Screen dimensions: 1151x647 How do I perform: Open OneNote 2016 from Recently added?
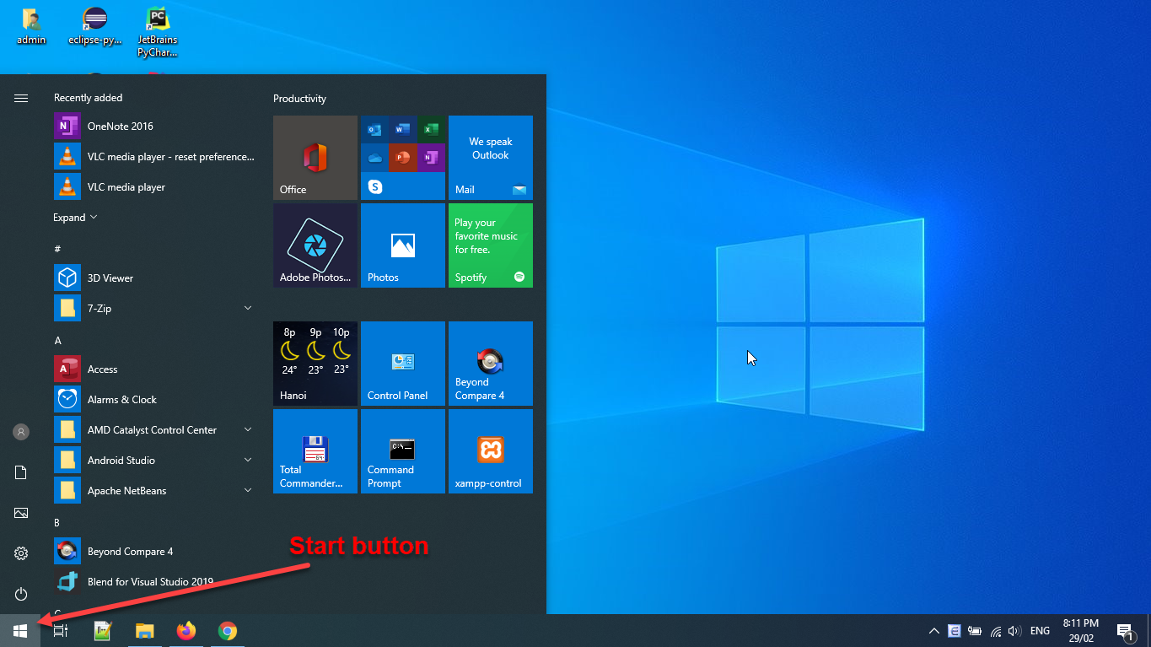tap(154, 127)
